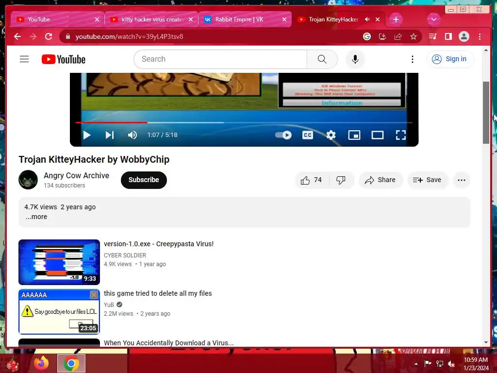Mute the video player volume
The image size is (497, 373).
coord(132,135)
